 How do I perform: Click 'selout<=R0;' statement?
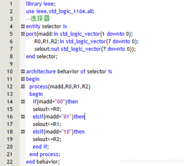click(x=47, y=109)
